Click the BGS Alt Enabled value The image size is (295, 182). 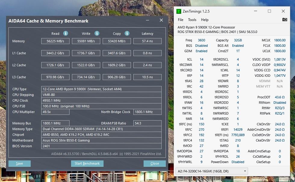coord(238,46)
